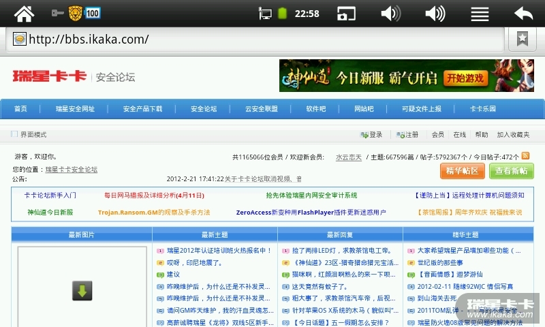Click 【茶馆周报】周年齐欢庆 link

click(x=469, y=213)
